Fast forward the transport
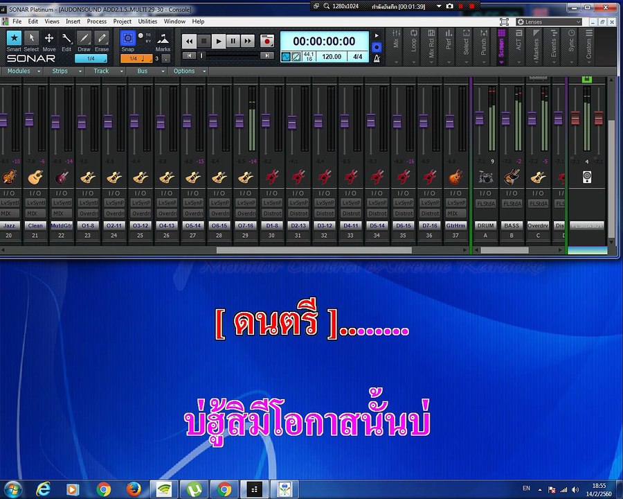The height and width of the screenshot is (499, 623). [248, 41]
